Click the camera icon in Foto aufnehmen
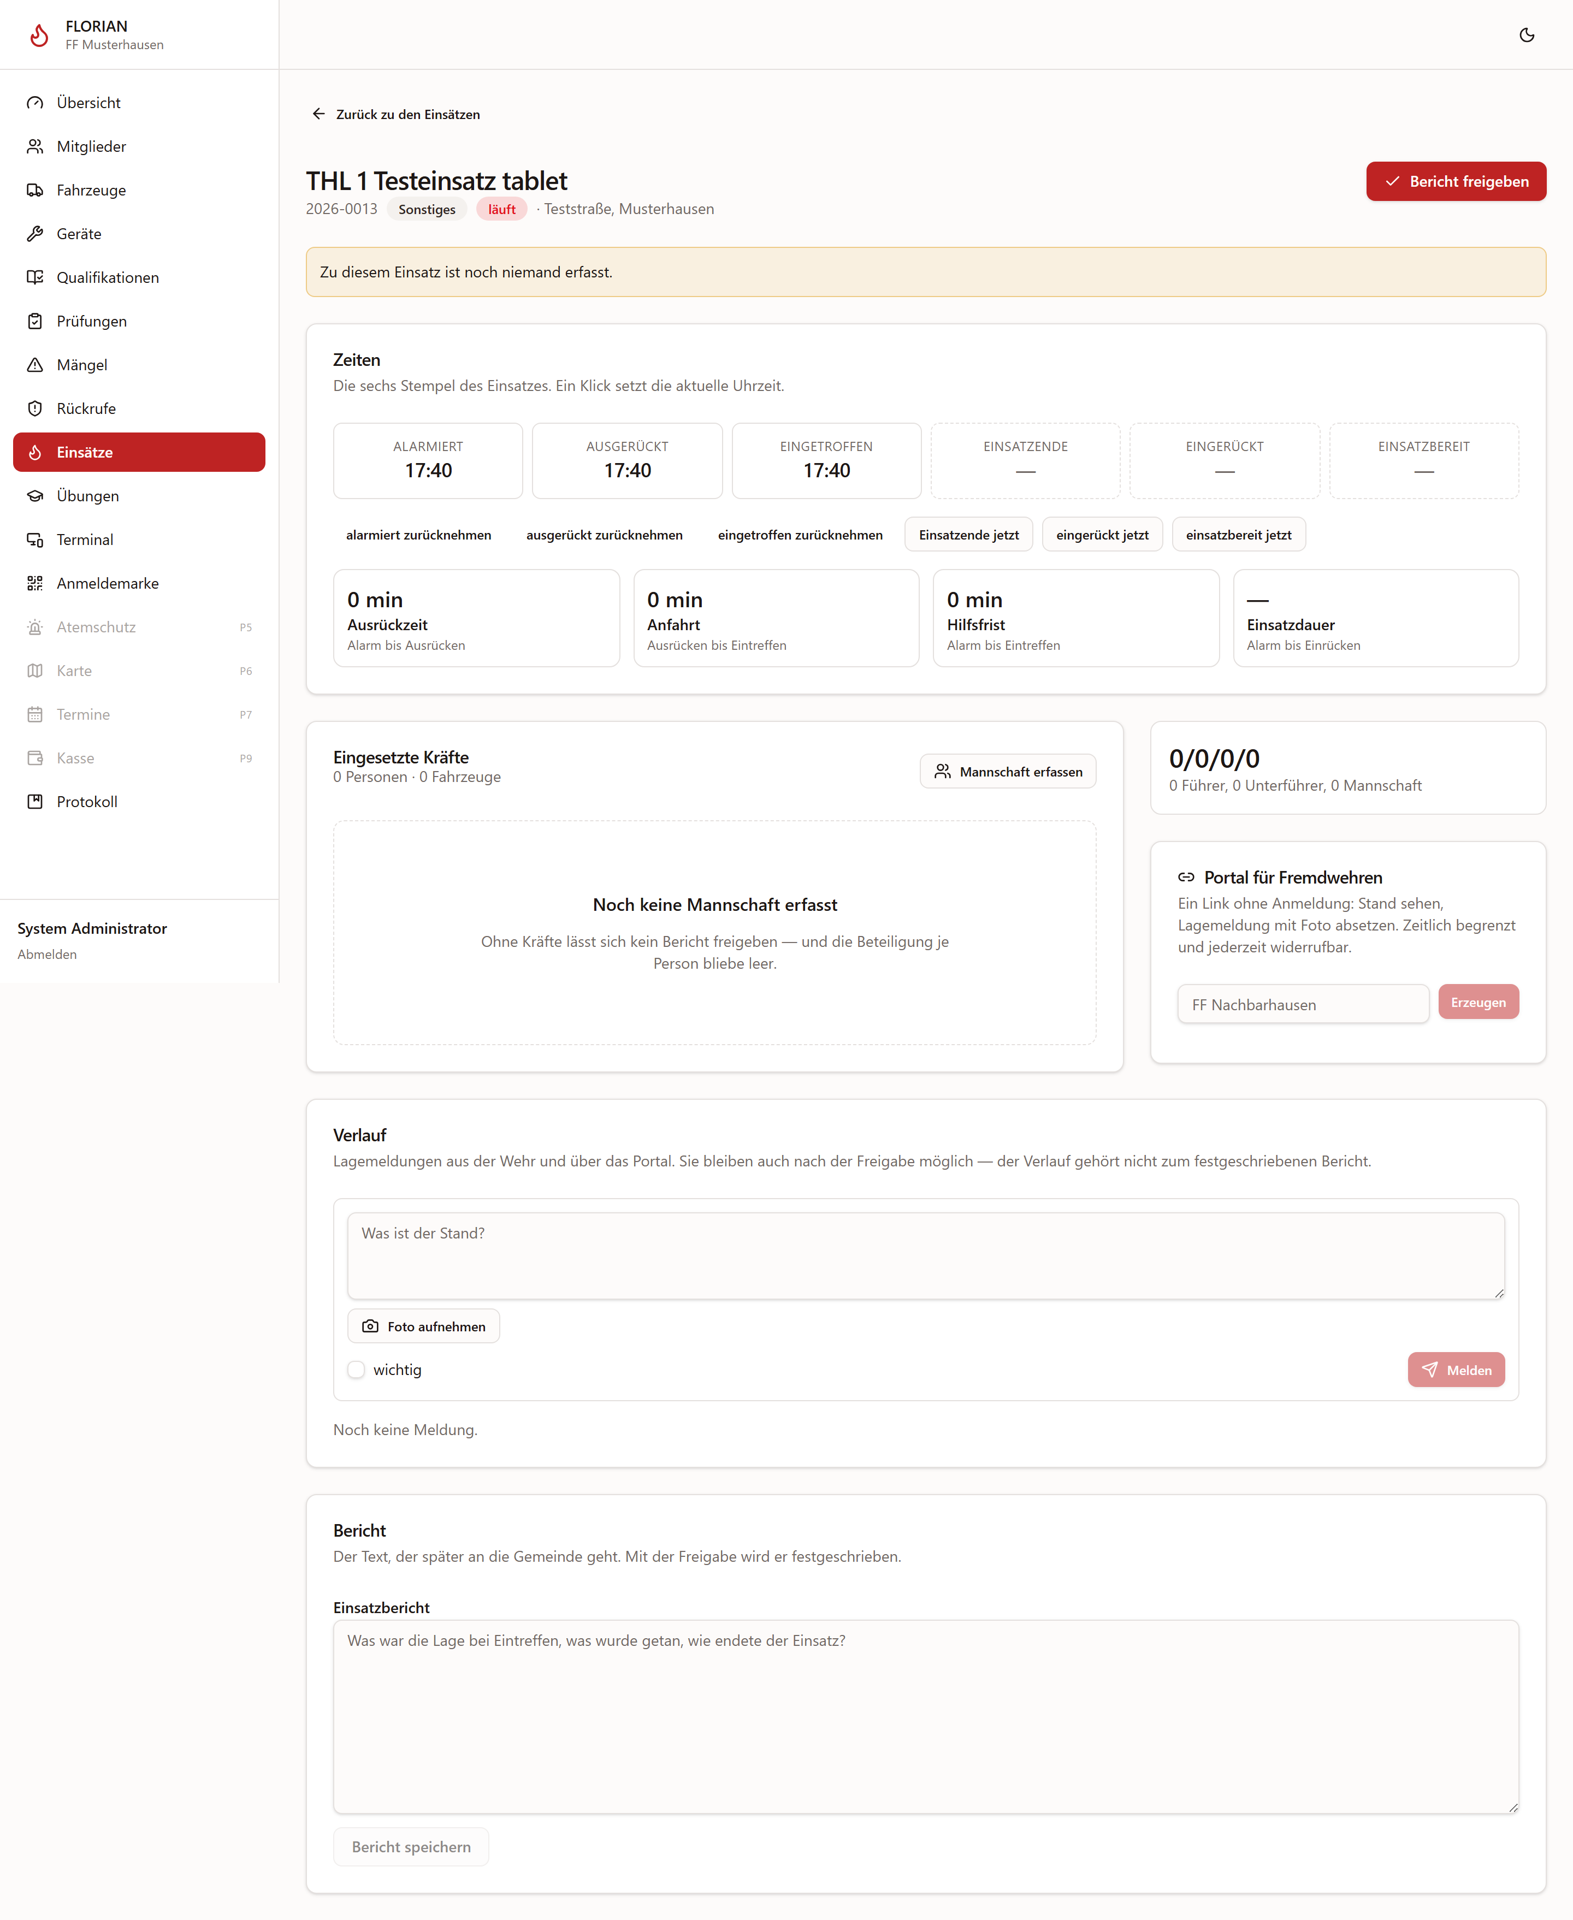The height and width of the screenshot is (1920, 1573). tap(370, 1326)
